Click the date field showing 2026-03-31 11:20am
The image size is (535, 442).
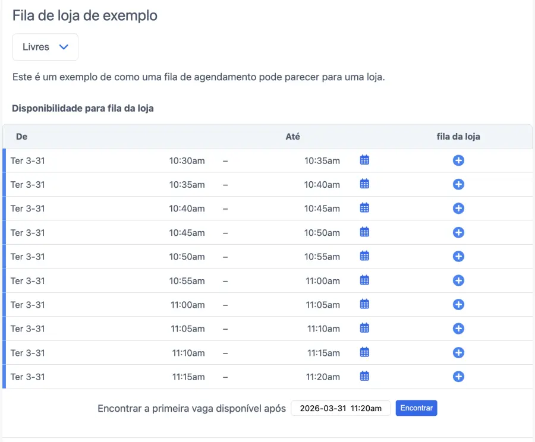pyautogui.click(x=340, y=408)
